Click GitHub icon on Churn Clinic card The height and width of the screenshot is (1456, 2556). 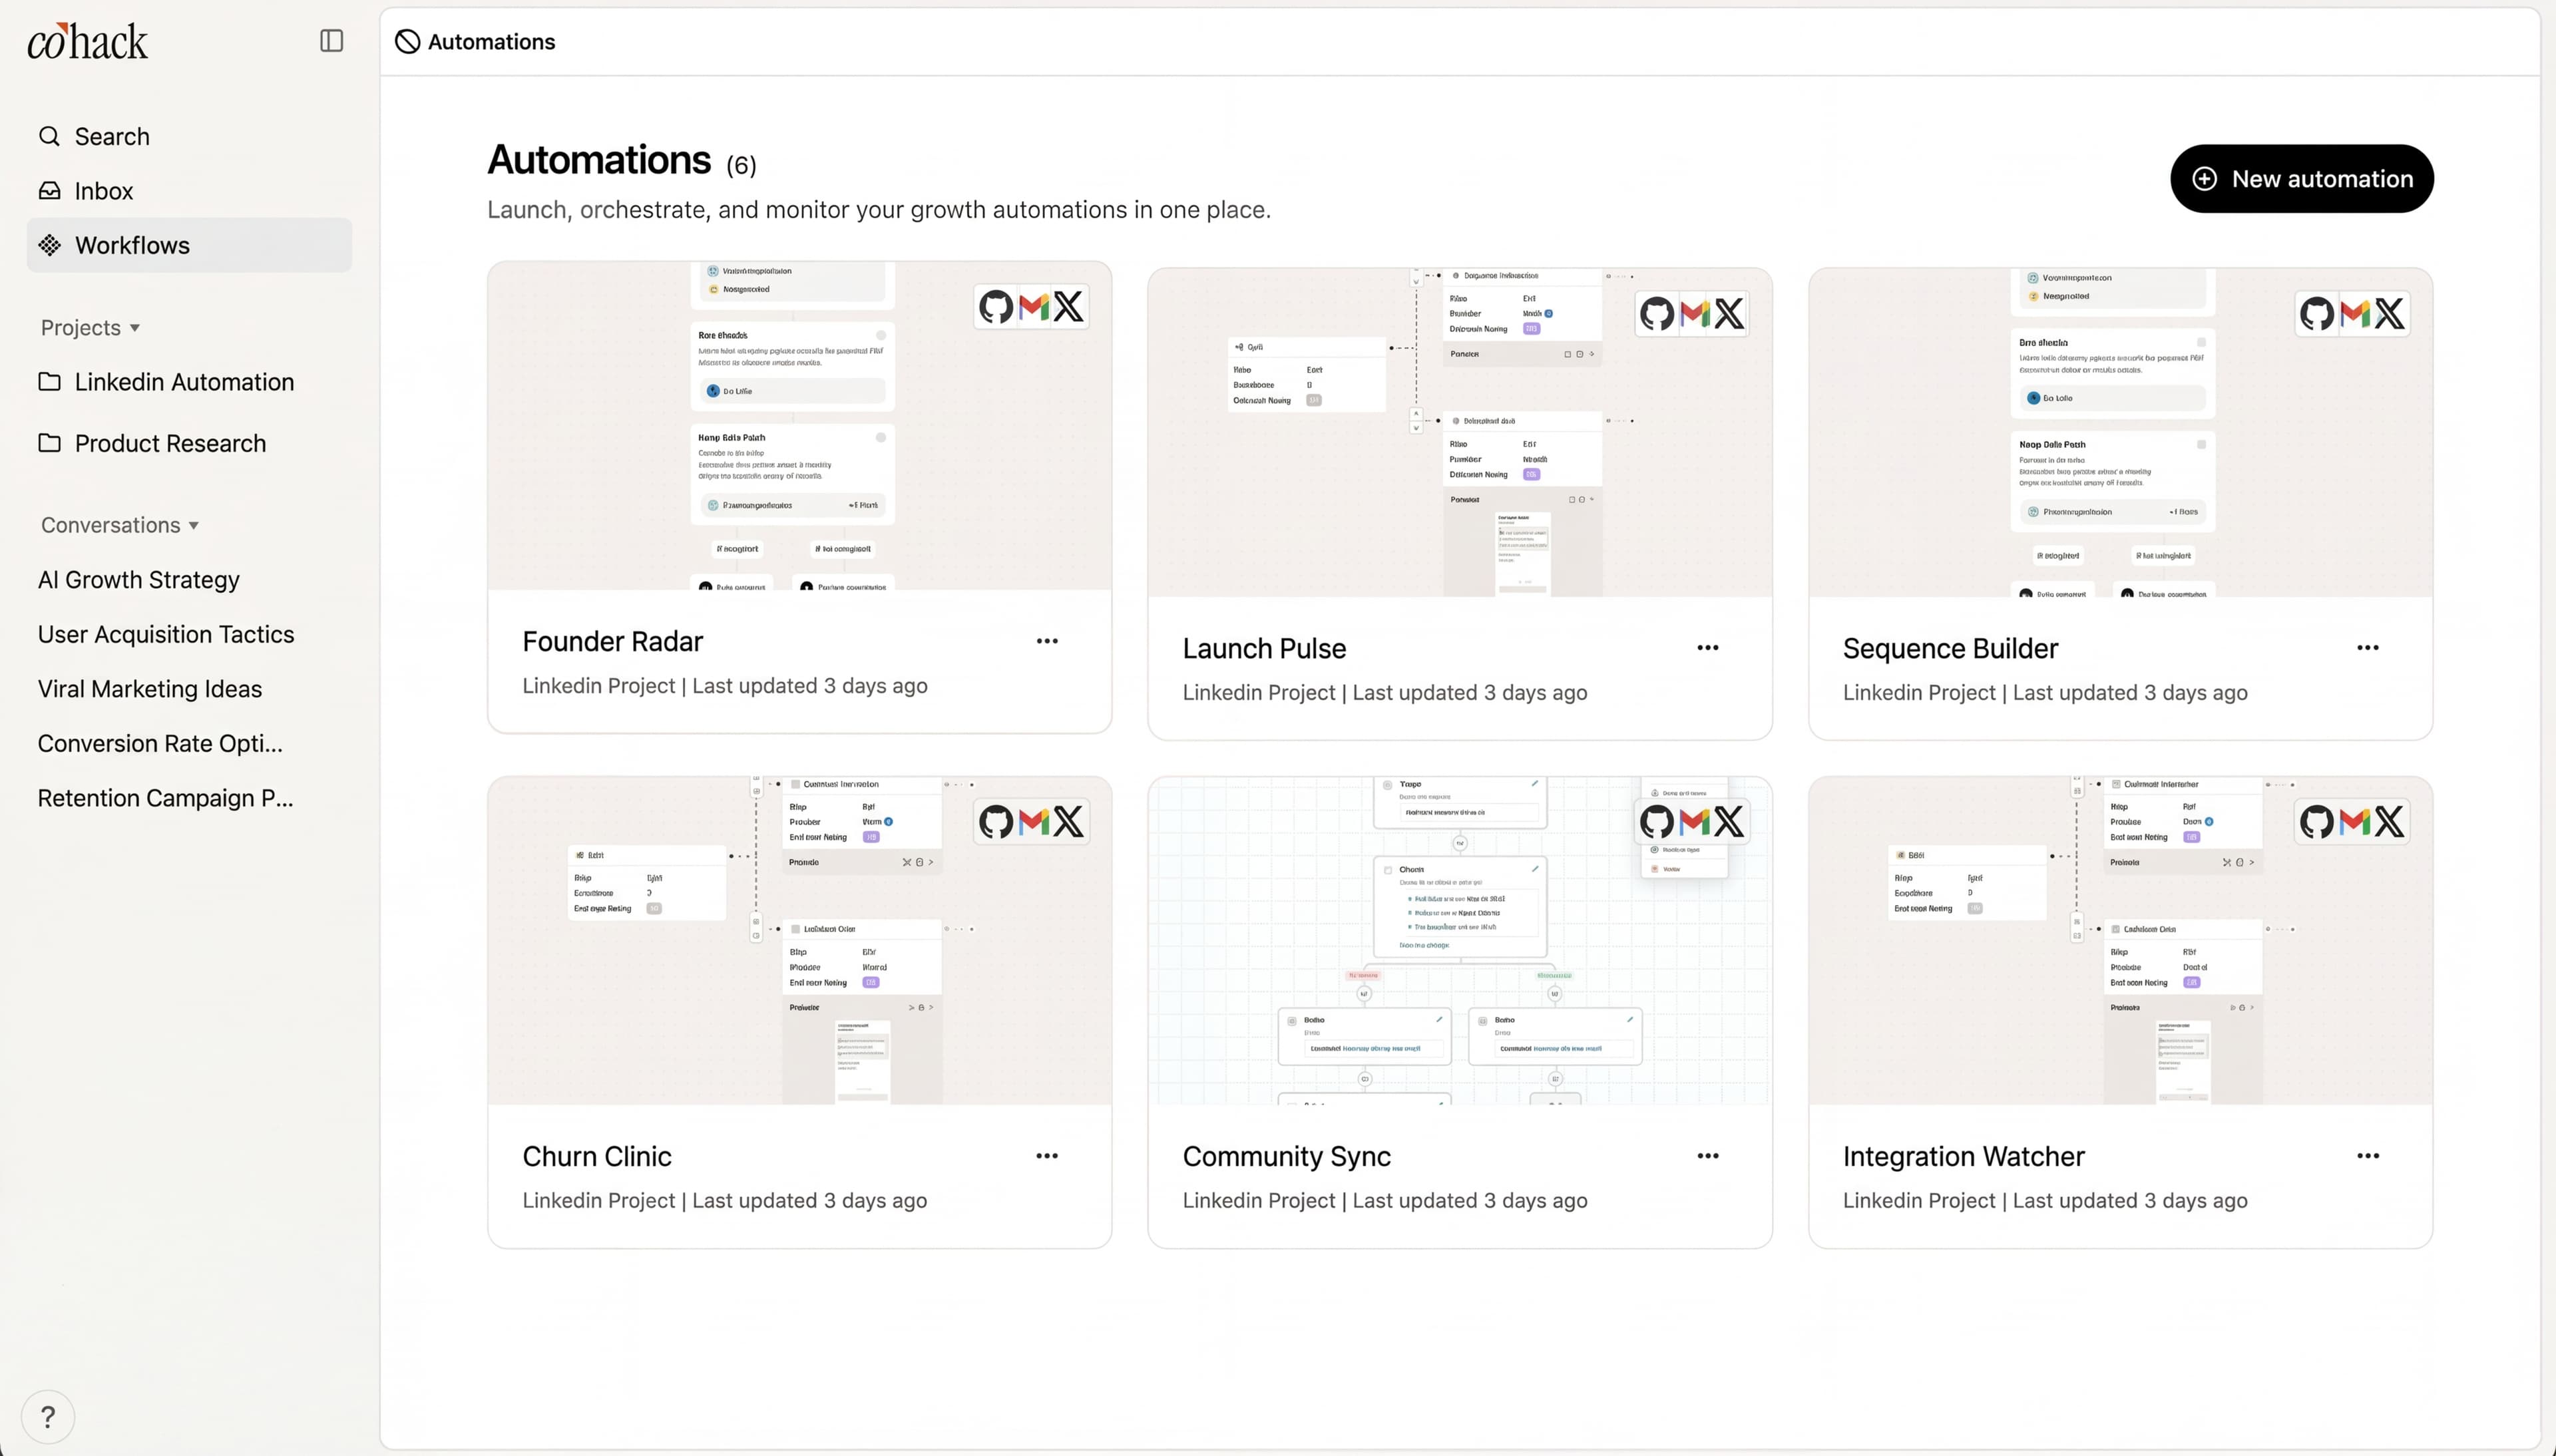pyautogui.click(x=995, y=821)
